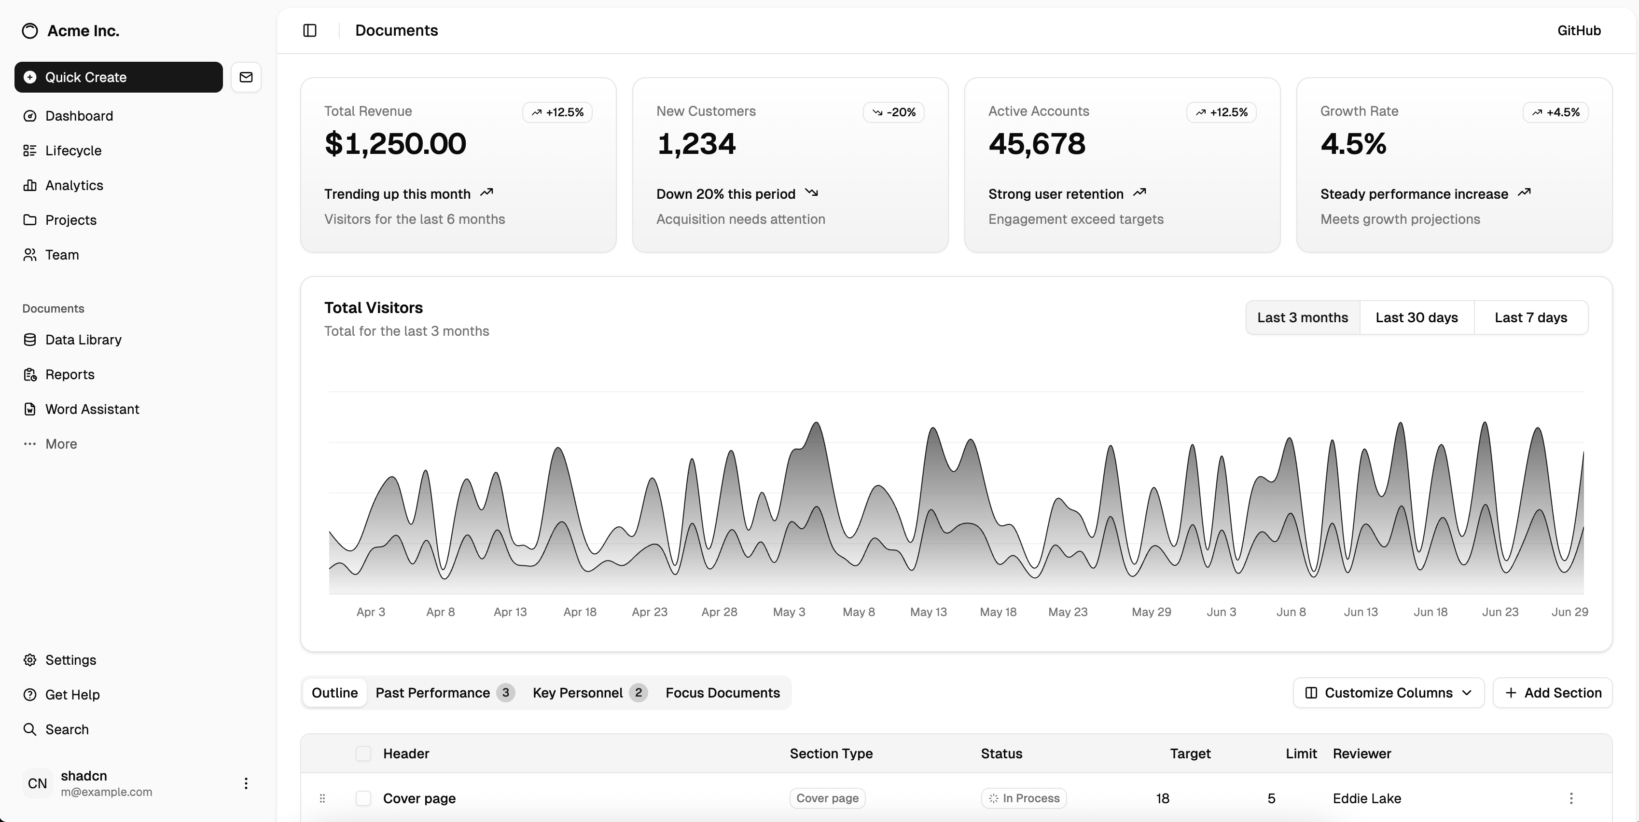Screen dimensions: 1639x822
Task: Open the inbox envelope icon beside Quick Create
Action: pyautogui.click(x=246, y=77)
